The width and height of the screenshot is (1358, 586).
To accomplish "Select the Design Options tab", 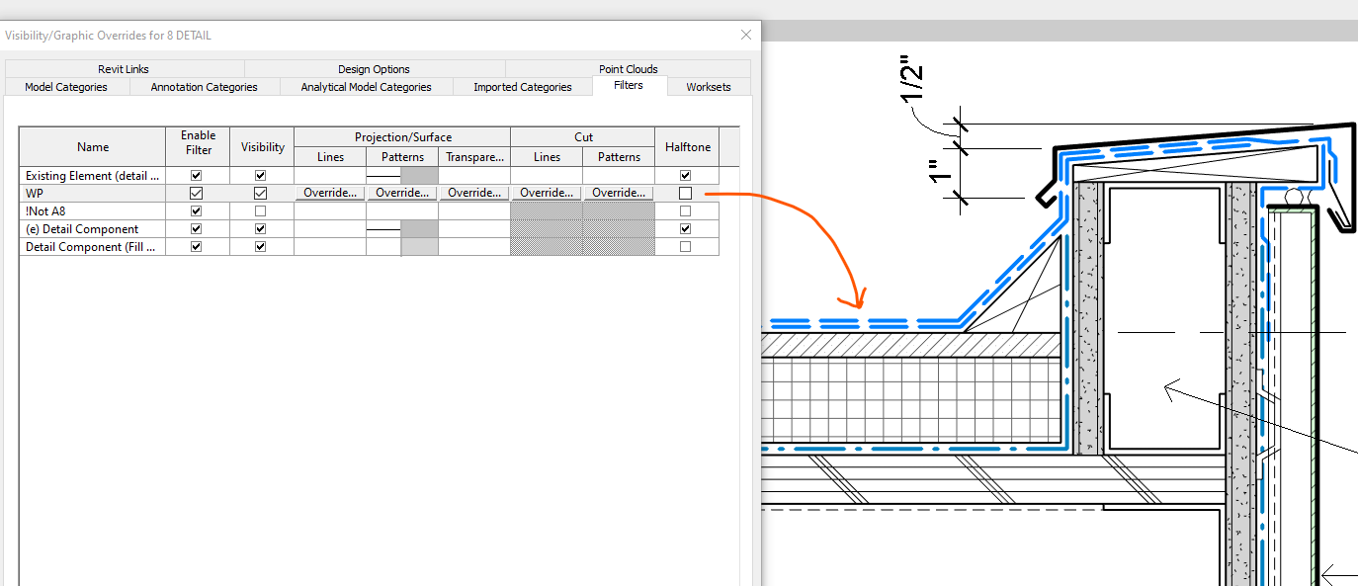I will click(374, 69).
